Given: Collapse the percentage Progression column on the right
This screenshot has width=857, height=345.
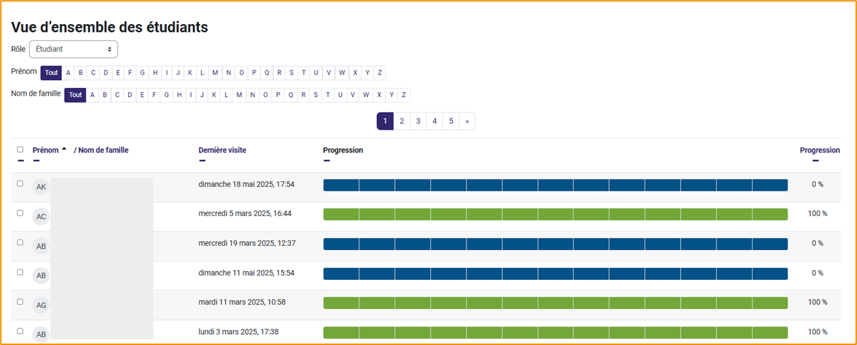Looking at the screenshot, I should point(815,161).
